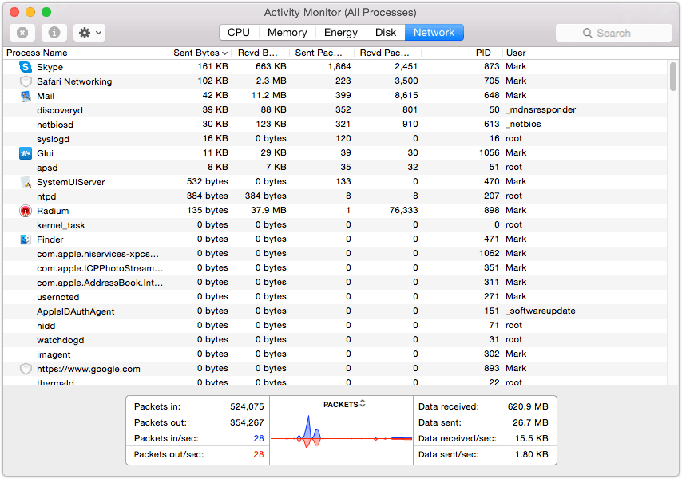This screenshot has height=479, width=682.
Task: Click Mail's 11.2 MB received value
Action: click(268, 95)
